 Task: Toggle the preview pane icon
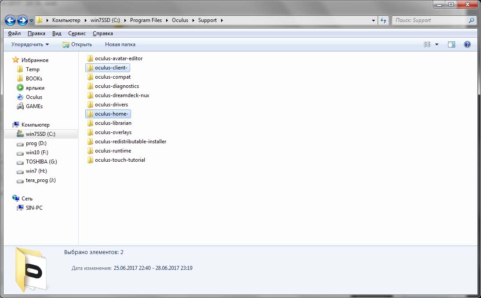[452, 44]
